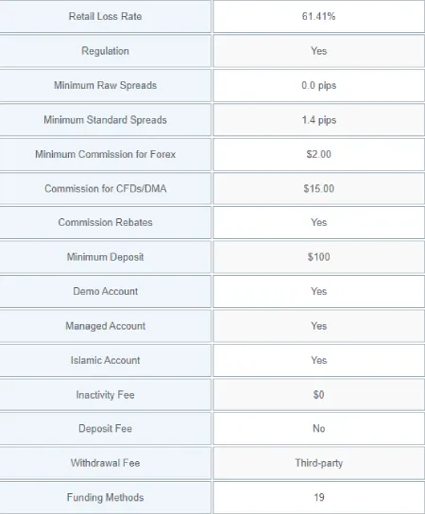Select the $100 deposit value
The width and height of the screenshot is (425, 514).
click(x=319, y=257)
